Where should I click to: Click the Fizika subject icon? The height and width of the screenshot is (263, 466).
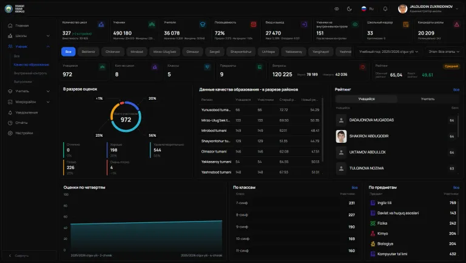coord(373,223)
